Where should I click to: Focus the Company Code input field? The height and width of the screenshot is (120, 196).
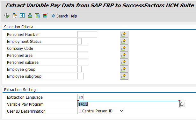[83, 48]
